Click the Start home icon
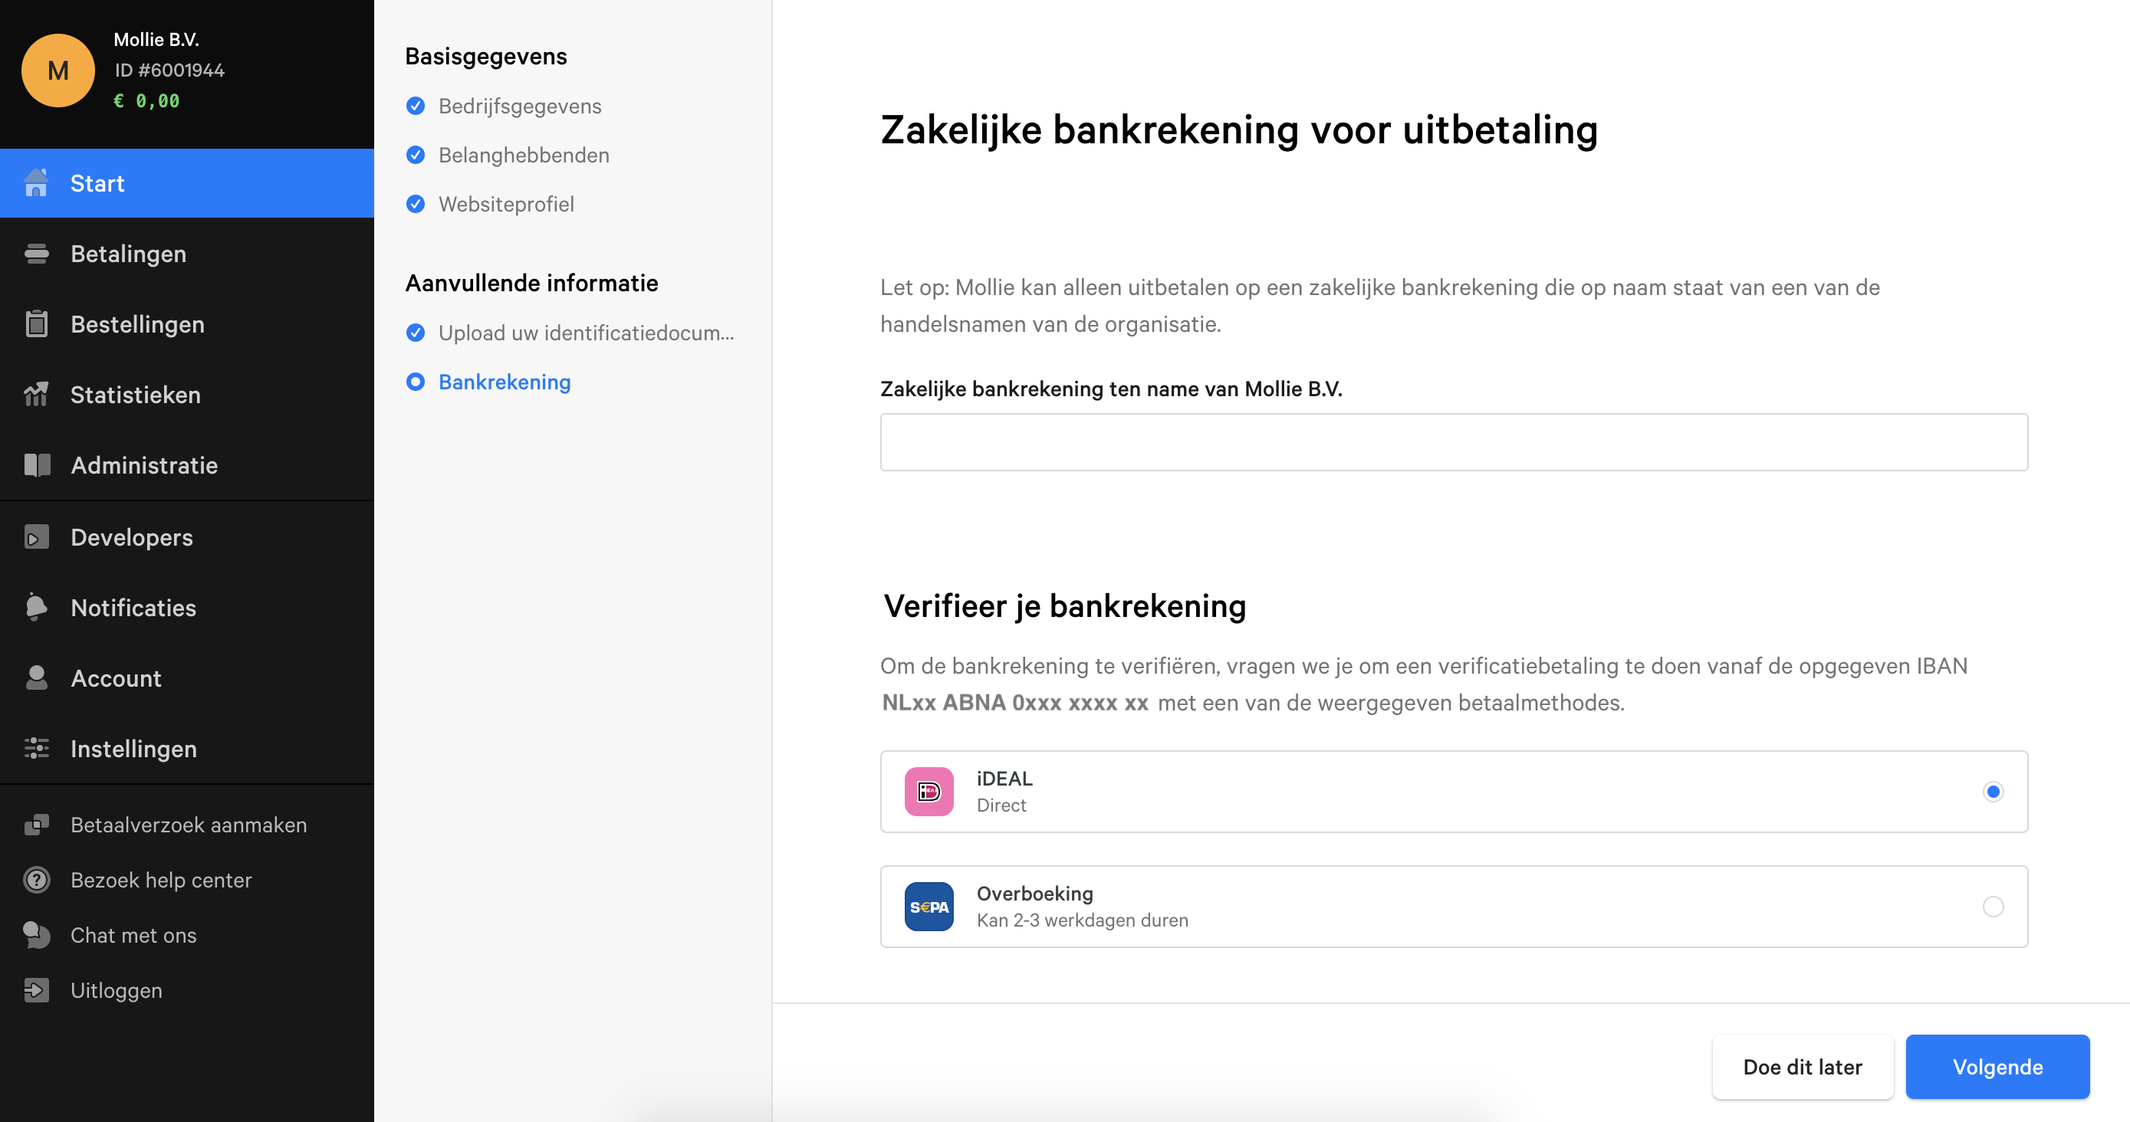 (36, 182)
